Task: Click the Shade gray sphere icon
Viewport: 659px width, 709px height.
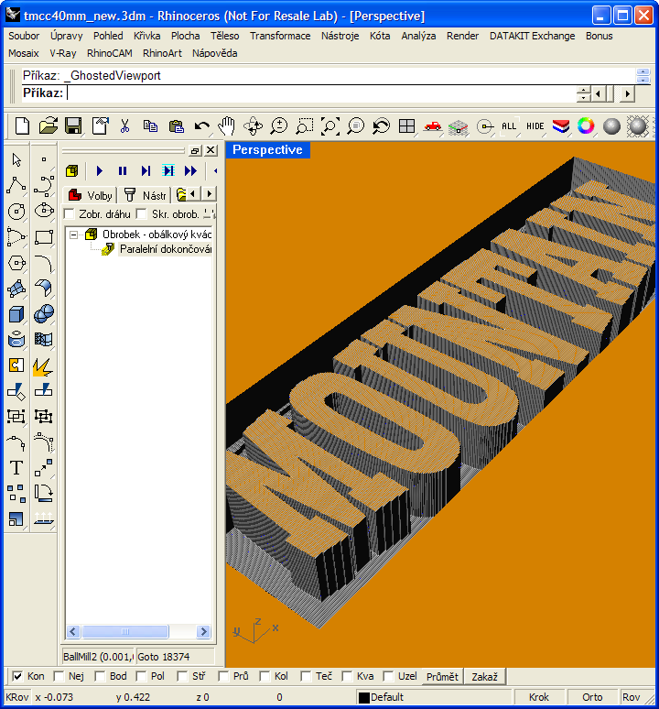Action: pos(611,126)
